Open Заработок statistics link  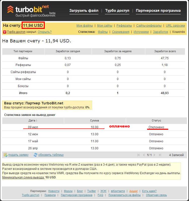click(x=161, y=32)
